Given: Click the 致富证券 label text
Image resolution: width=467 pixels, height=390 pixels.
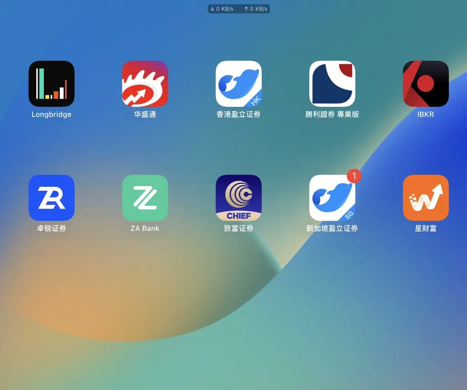Looking at the screenshot, I should click(x=239, y=228).
